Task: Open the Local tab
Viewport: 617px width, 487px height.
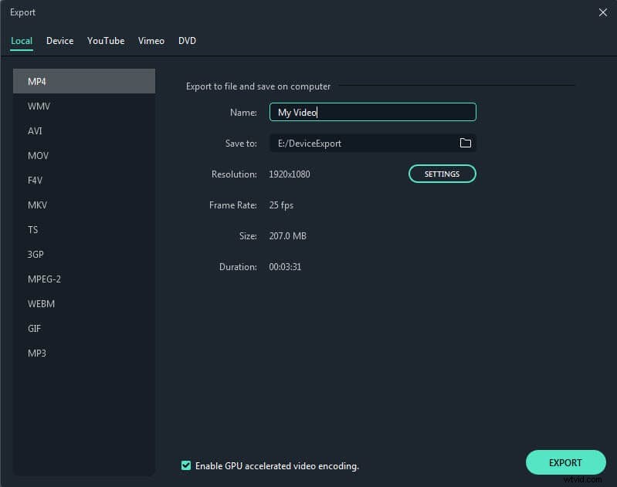Action: (x=22, y=41)
